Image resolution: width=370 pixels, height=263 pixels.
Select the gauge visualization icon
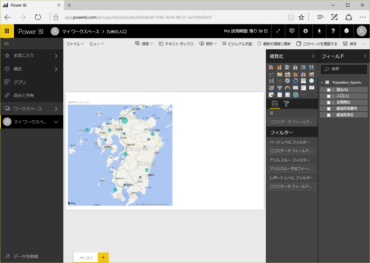click(287, 88)
